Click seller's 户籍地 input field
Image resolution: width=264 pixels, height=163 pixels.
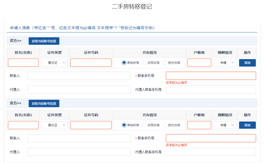[x=199, y=125]
